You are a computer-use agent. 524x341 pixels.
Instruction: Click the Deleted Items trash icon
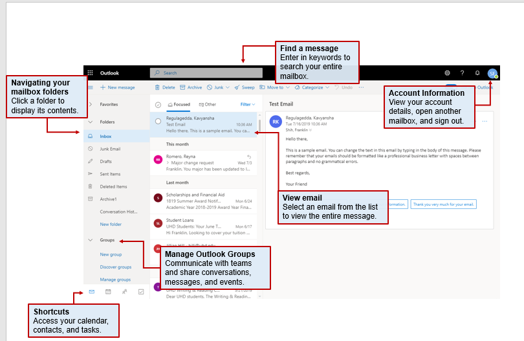(90, 186)
